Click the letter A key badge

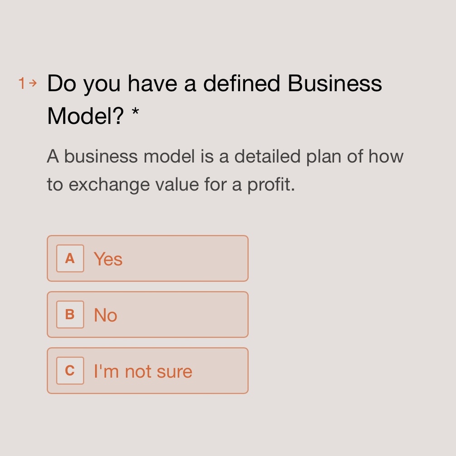click(x=70, y=259)
